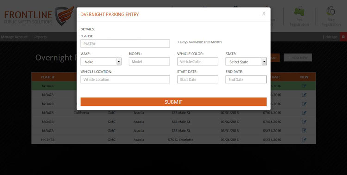Click the 07/04/2016 end date cell
Screen dimensions: 347x175
(x=272, y=122)
